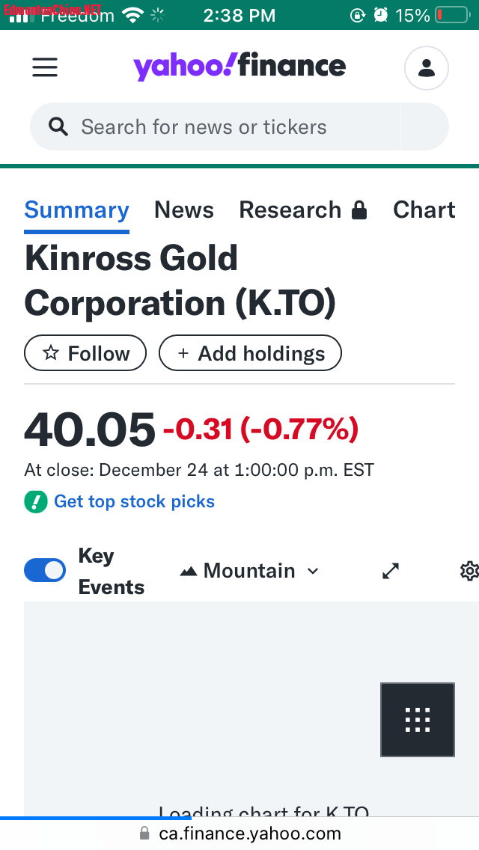
Task: Open chart settings gear
Action: 469,571
